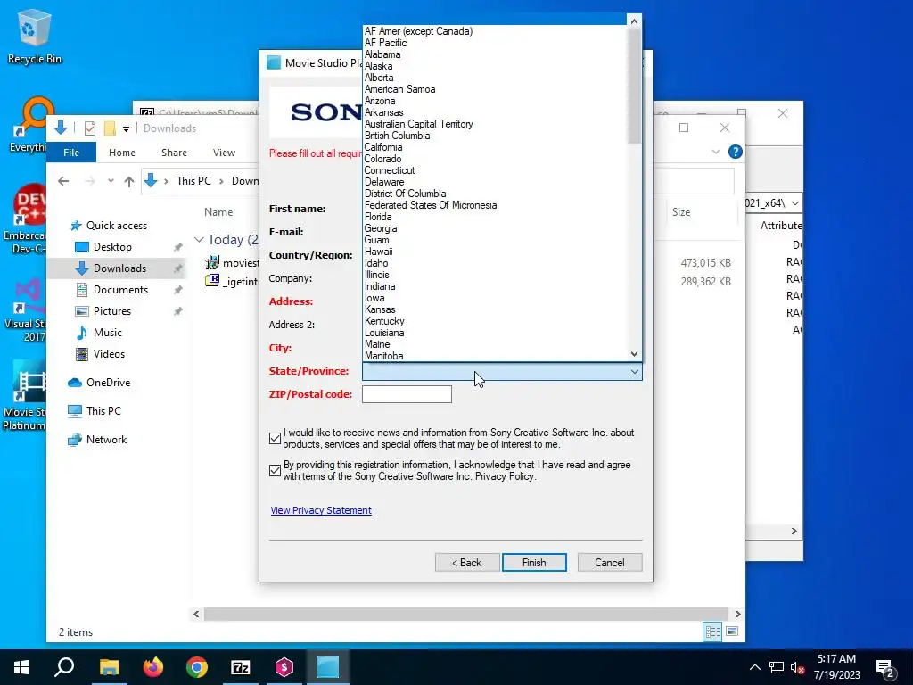The image size is (913, 685).
Task: Open the Home ribbon tab
Action: [121, 153]
